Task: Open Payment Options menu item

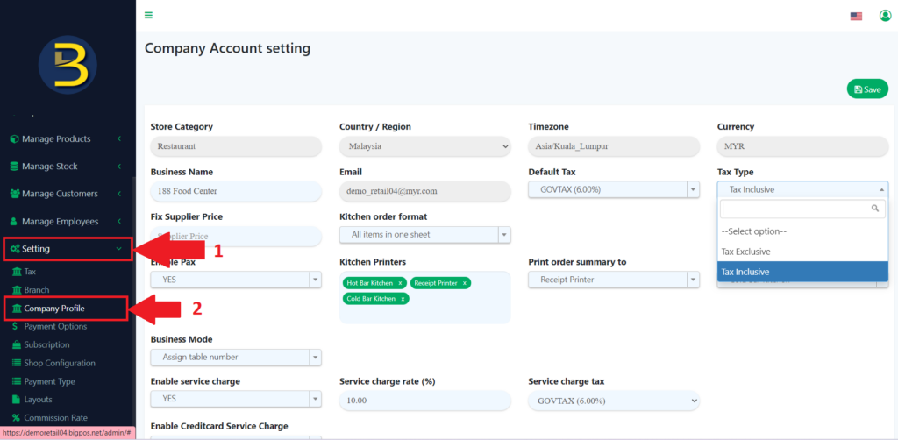Action: (x=55, y=327)
